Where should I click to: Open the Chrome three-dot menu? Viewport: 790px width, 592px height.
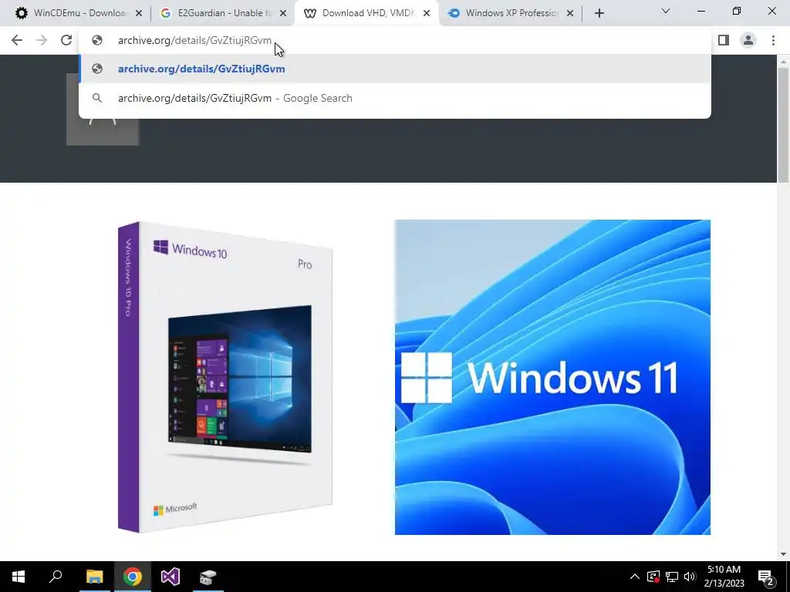tap(773, 40)
